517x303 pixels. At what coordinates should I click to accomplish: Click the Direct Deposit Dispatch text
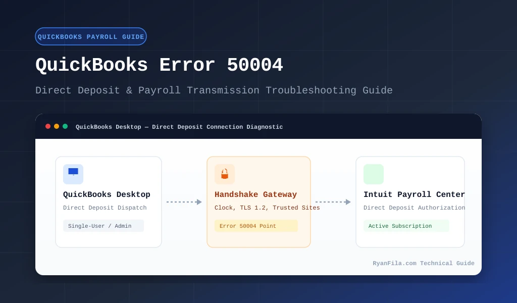coord(105,208)
